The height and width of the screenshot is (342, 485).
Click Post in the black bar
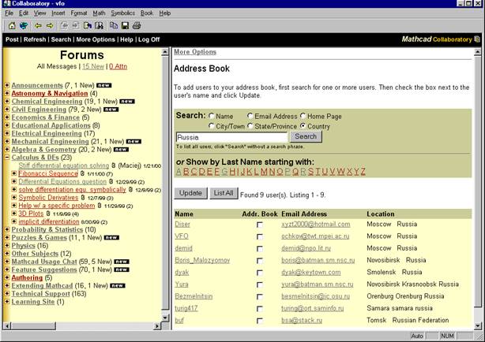tap(12, 39)
